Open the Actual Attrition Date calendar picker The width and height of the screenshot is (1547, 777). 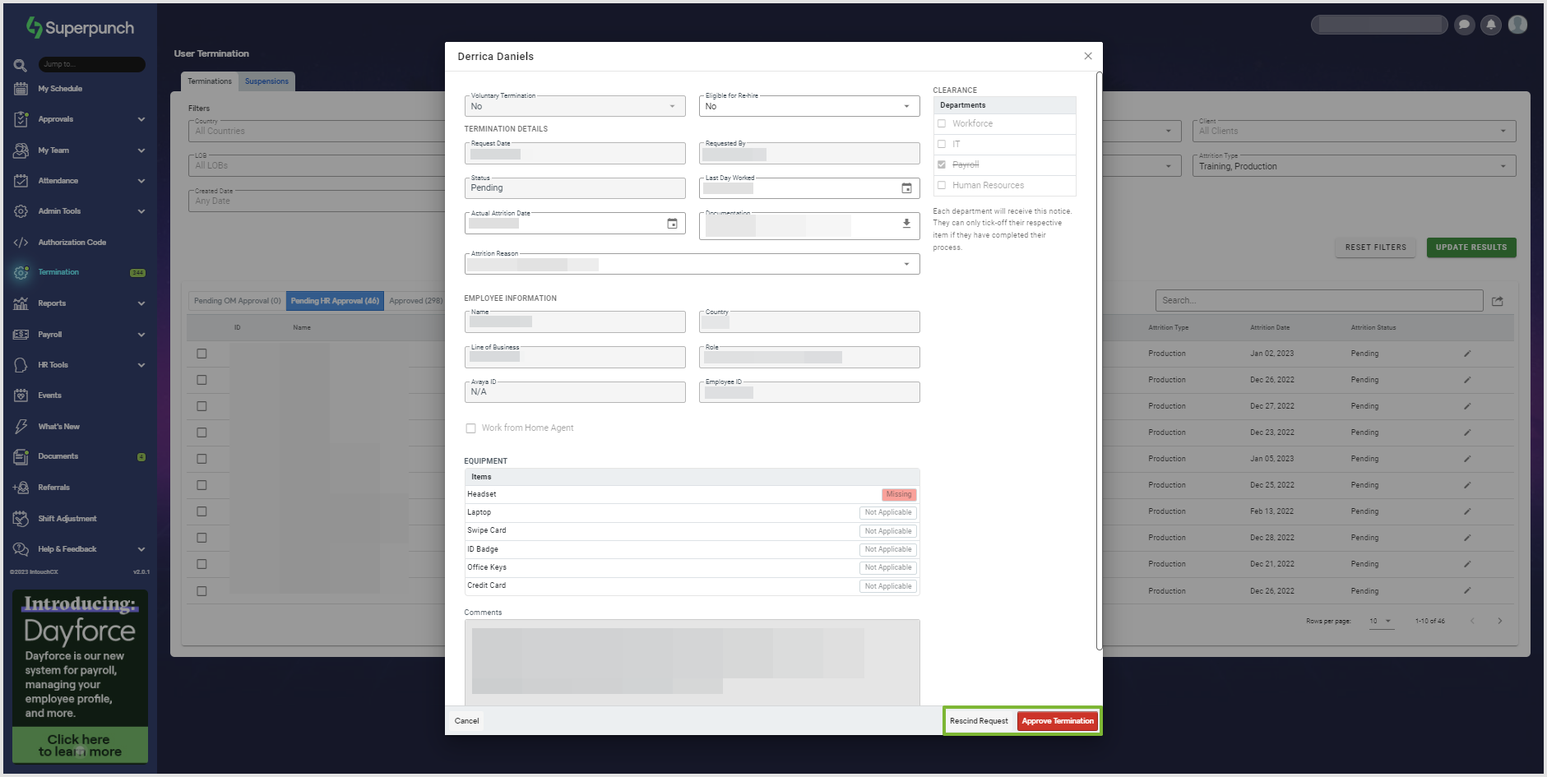click(672, 224)
